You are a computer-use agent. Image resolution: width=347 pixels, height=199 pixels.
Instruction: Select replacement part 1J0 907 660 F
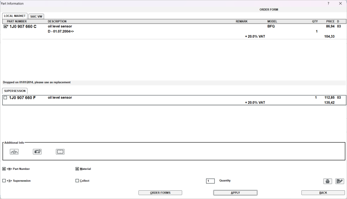click(x=22, y=98)
